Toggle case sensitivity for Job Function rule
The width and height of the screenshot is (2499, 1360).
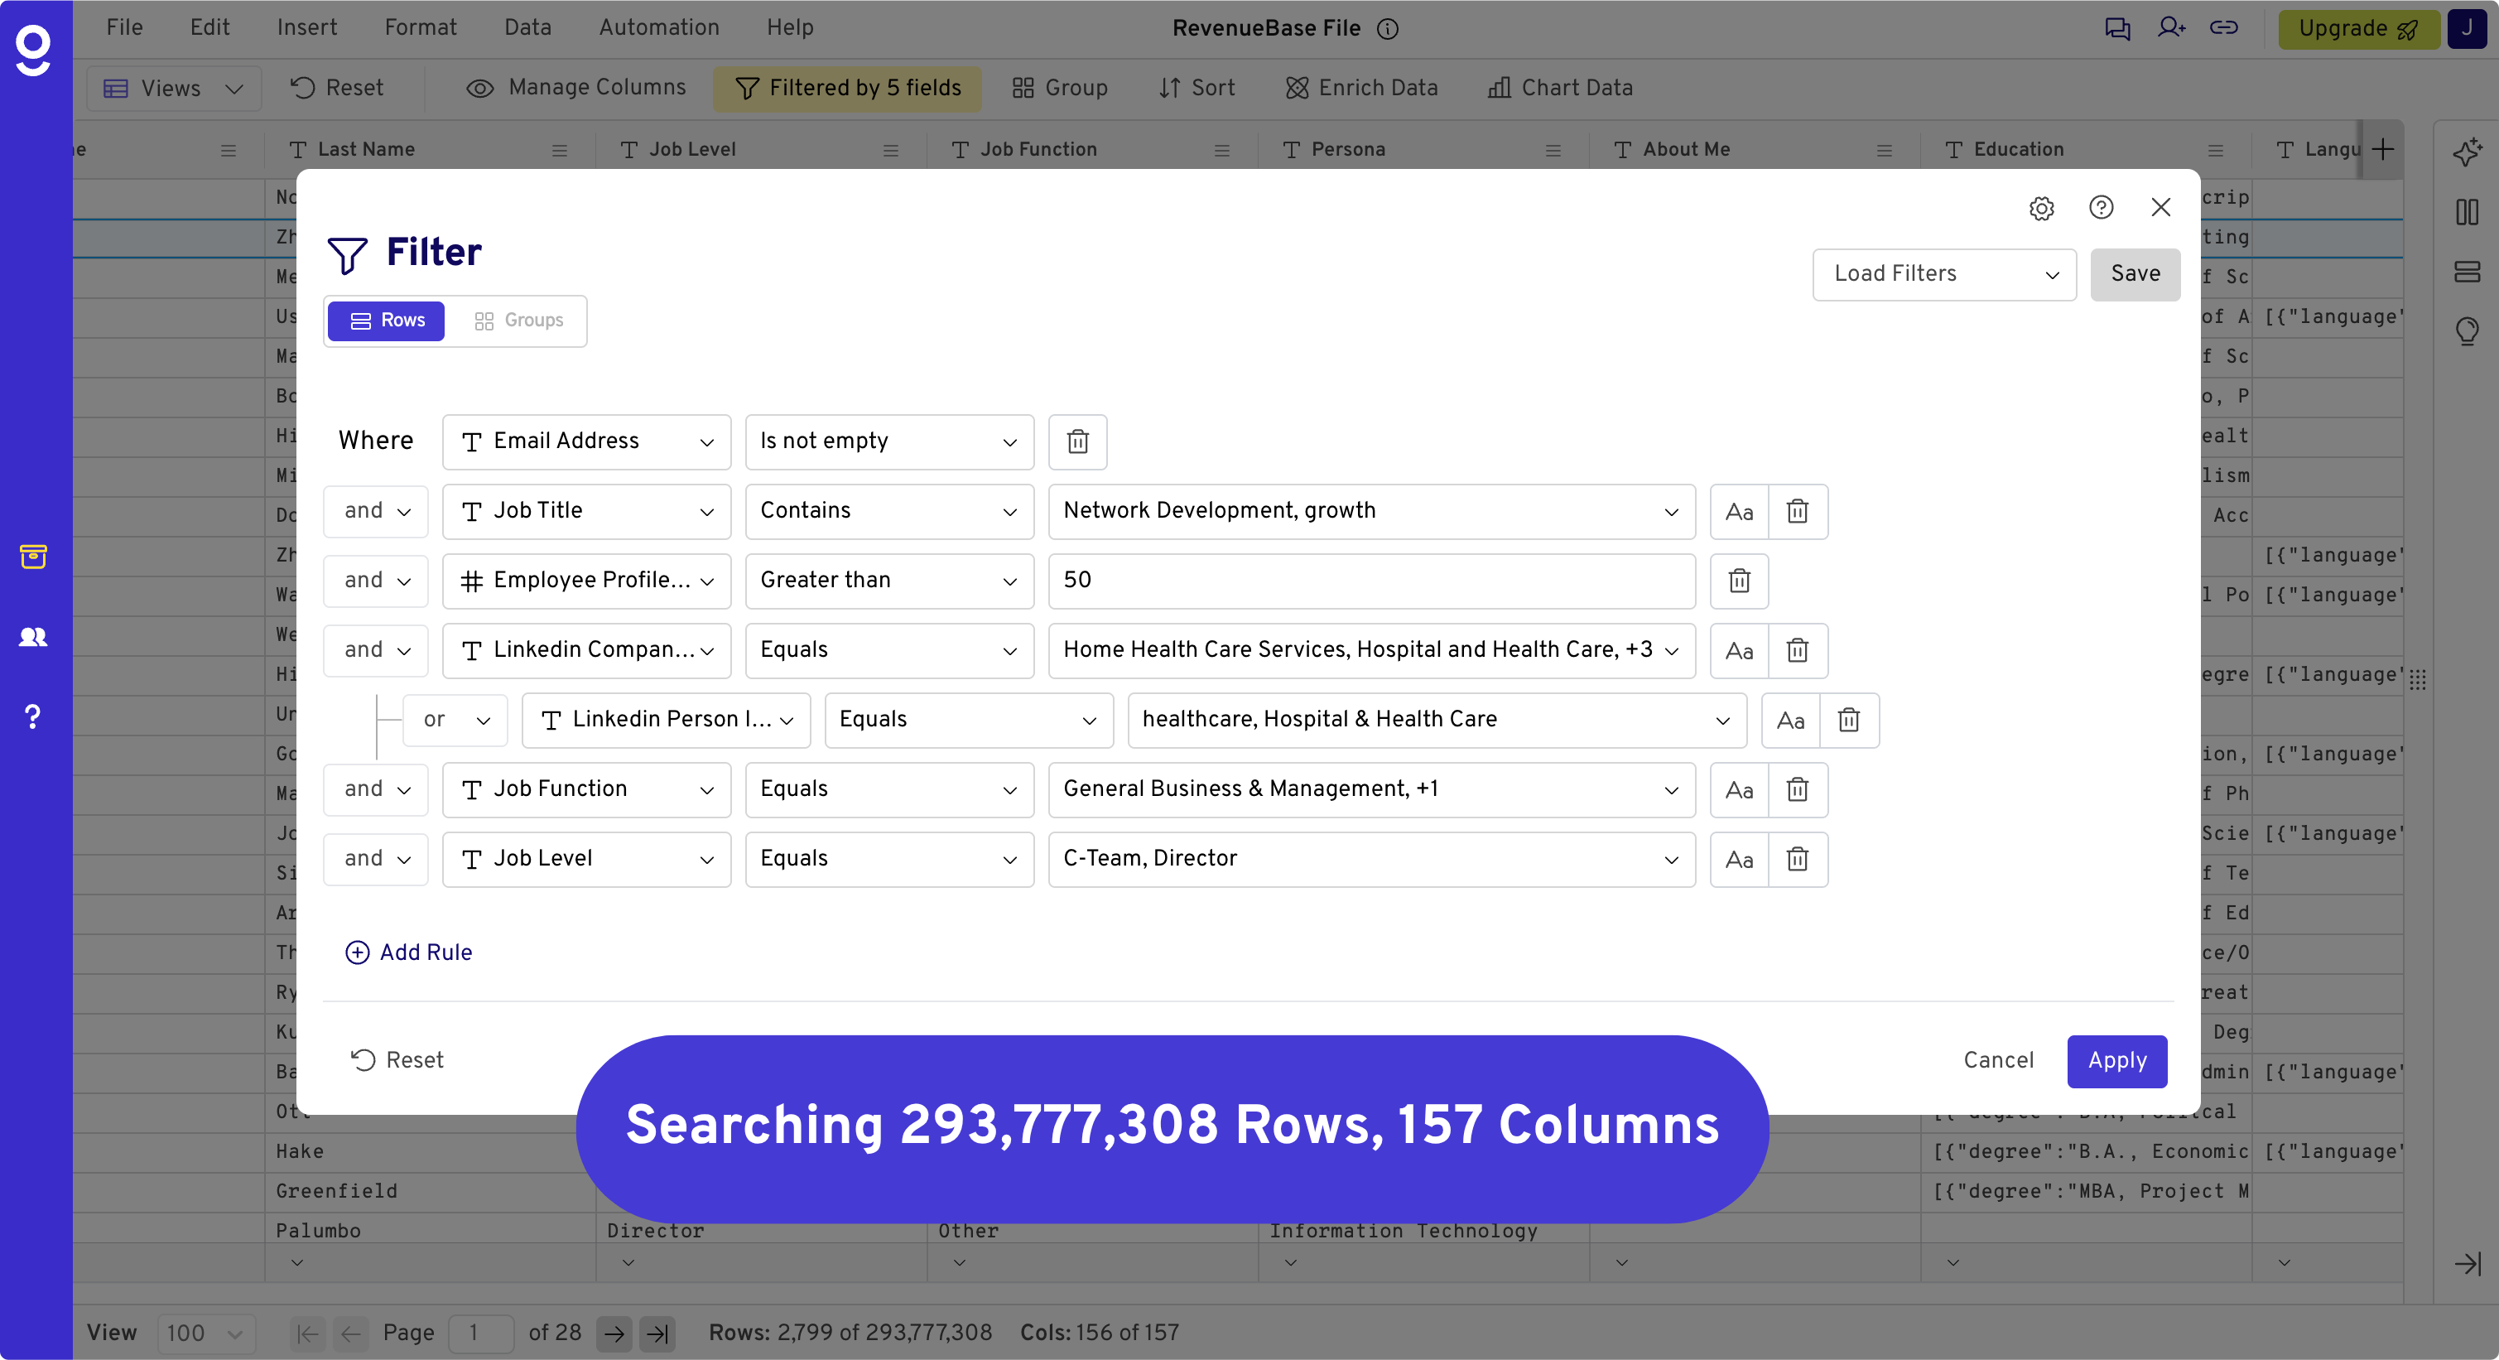[x=1738, y=789]
